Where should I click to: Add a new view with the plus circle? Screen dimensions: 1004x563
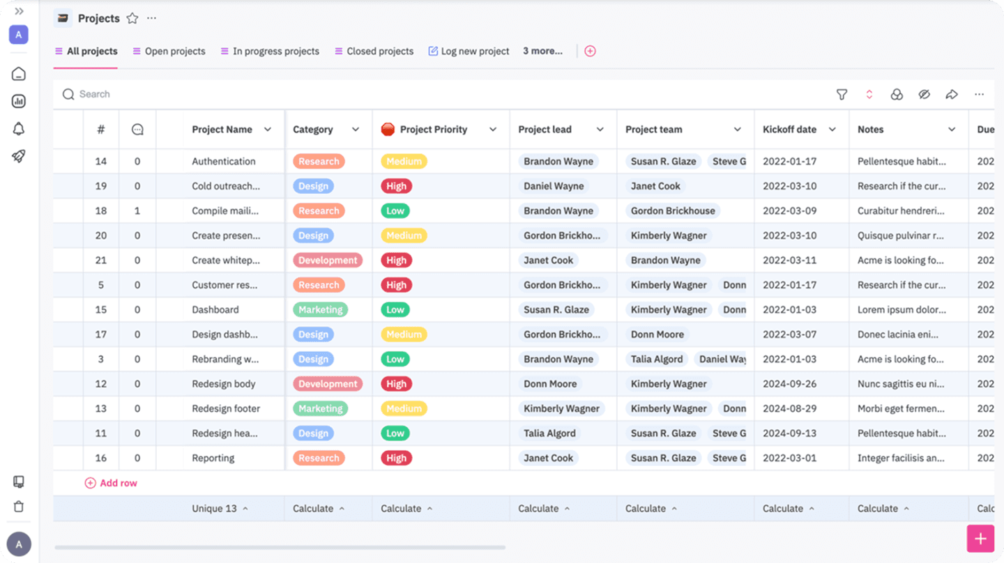click(590, 51)
